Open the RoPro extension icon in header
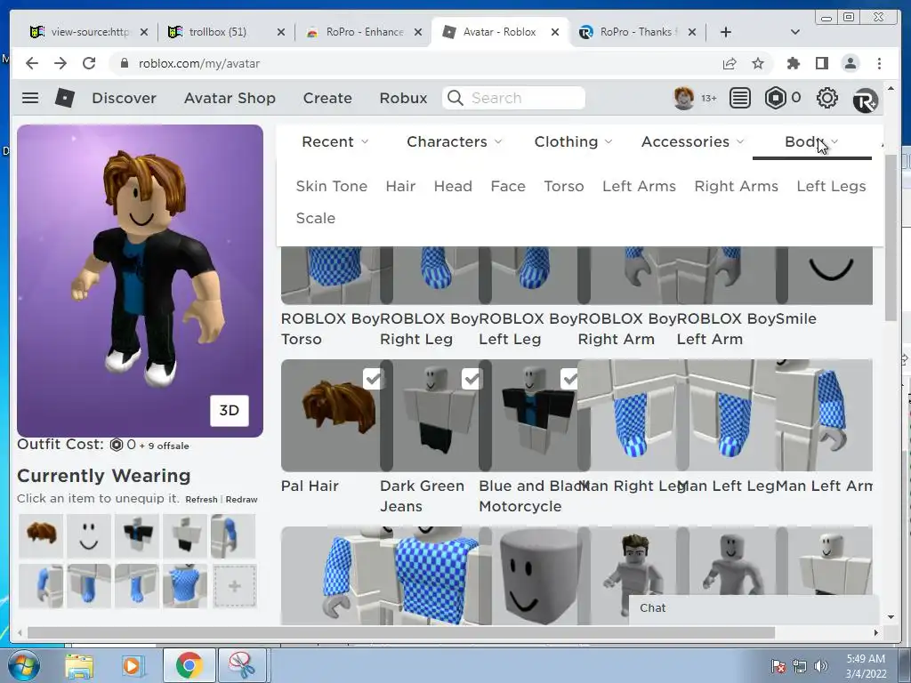The width and height of the screenshot is (911, 683). pyautogui.click(x=865, y=100)
